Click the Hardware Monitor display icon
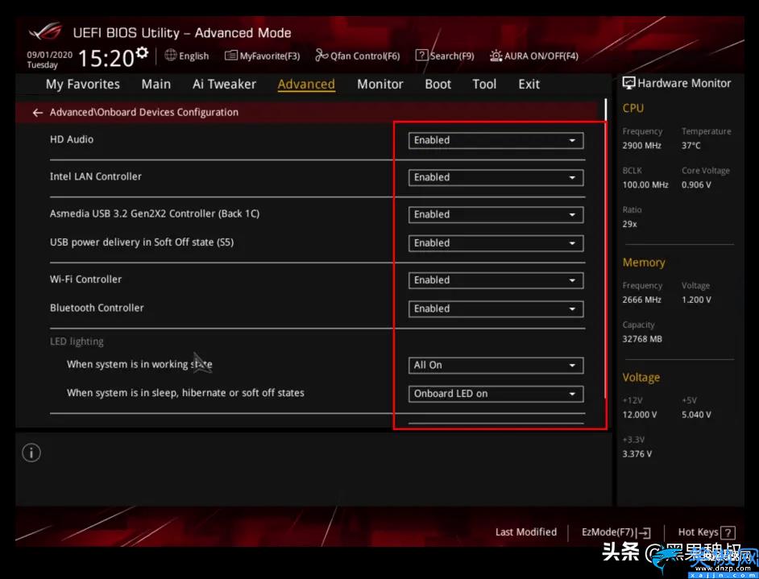This screenshot has height=579, width=759. click(628, 83)
